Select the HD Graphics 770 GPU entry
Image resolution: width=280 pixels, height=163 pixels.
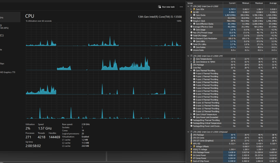8,72
